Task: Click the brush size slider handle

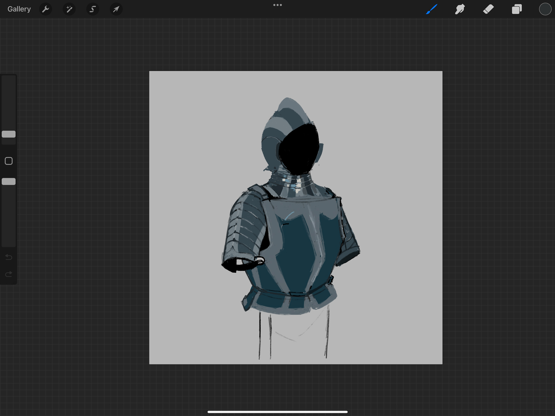Action: tap(9, 134)
